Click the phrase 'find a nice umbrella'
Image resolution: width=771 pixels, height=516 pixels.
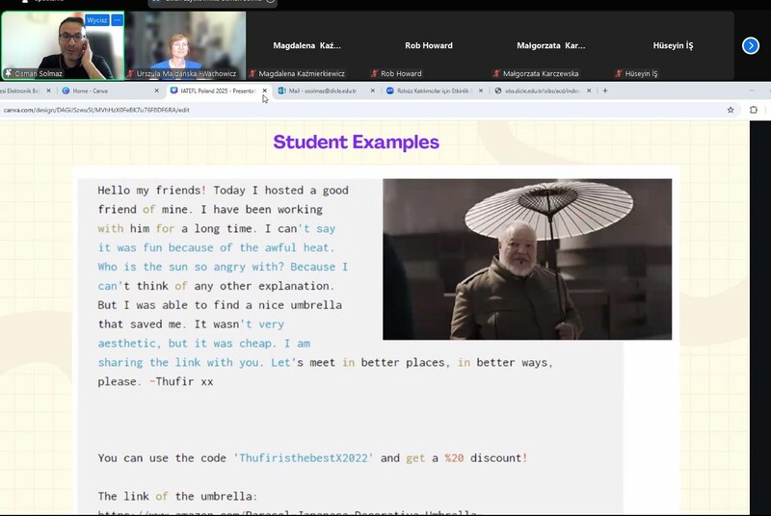coord(278,305)
